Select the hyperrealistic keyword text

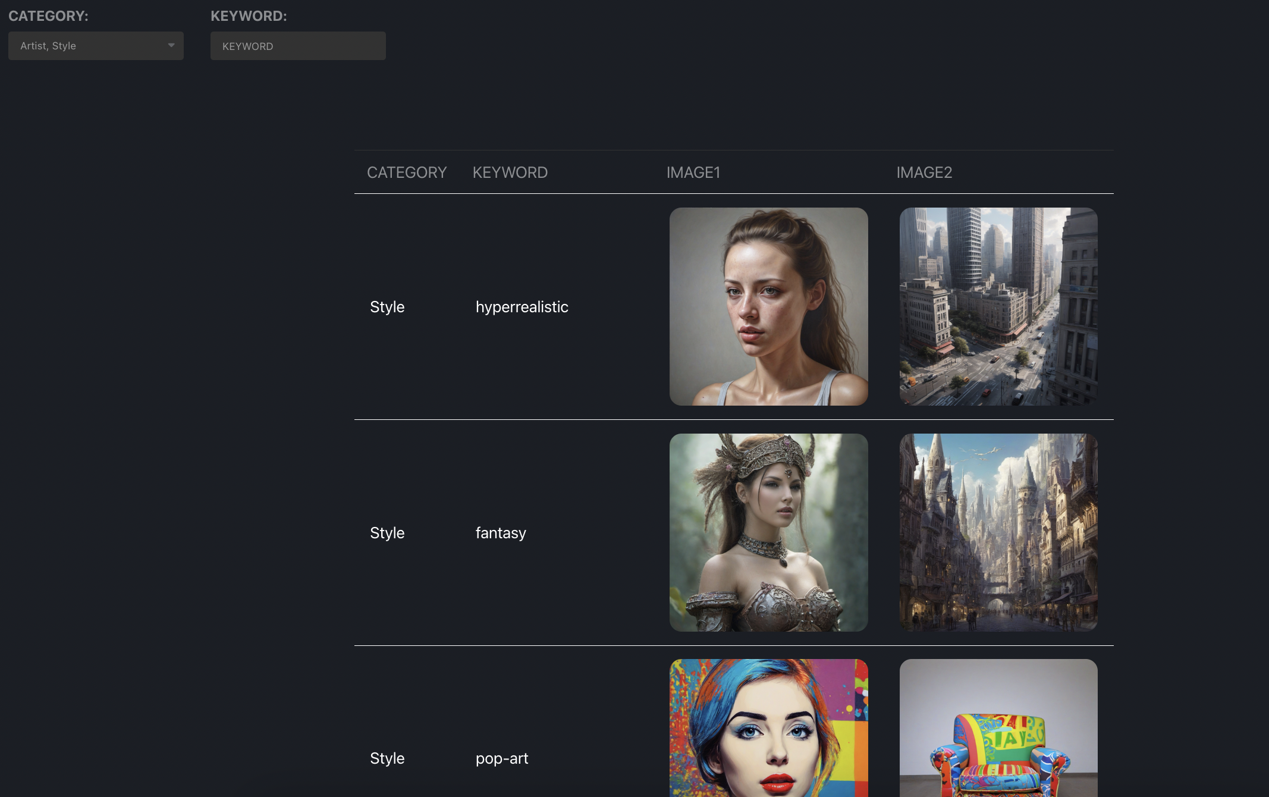(522, 307)
